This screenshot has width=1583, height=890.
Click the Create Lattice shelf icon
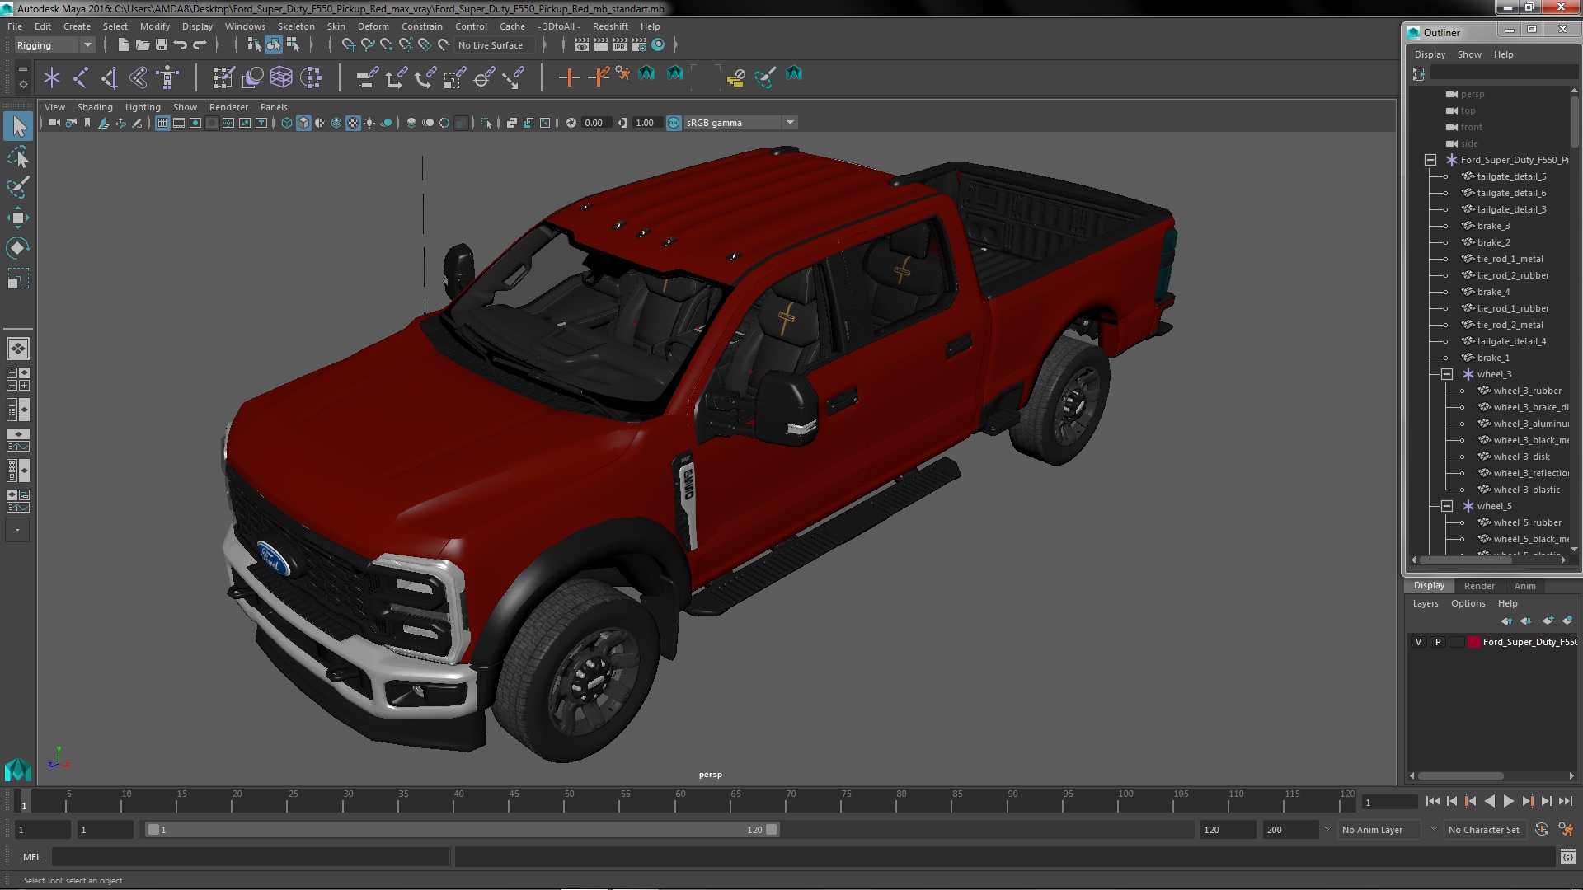point(281,77)
